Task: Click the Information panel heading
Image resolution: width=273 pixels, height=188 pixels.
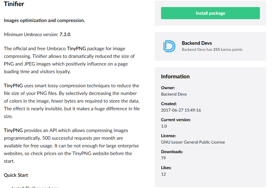Action: click(175, 76)
